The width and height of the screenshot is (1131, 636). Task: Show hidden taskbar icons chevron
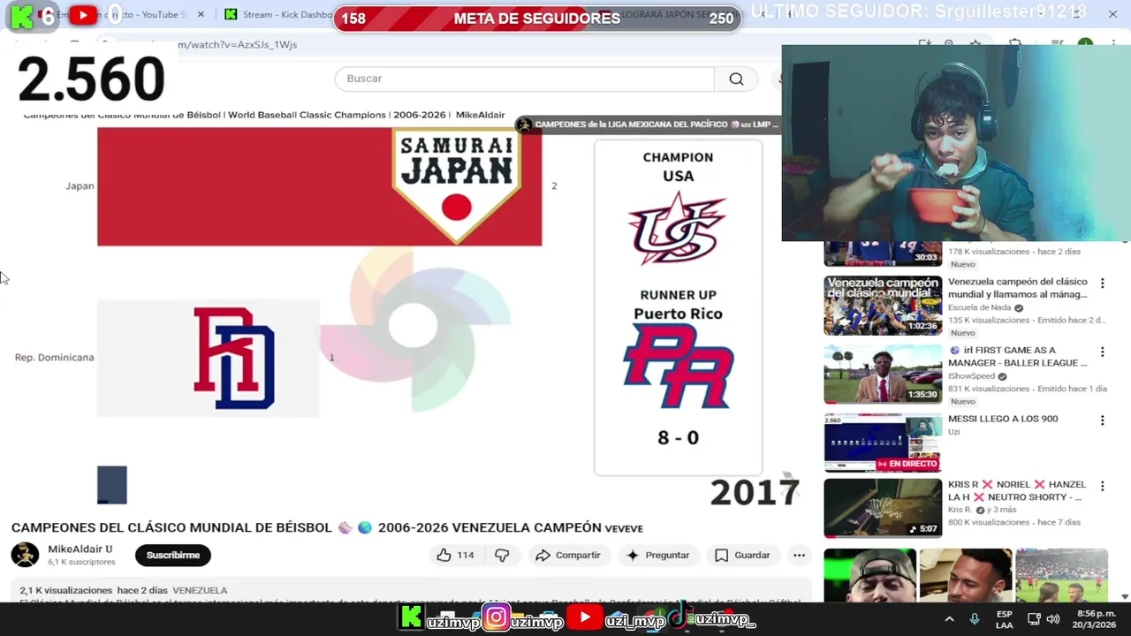[x=949, y=619]
